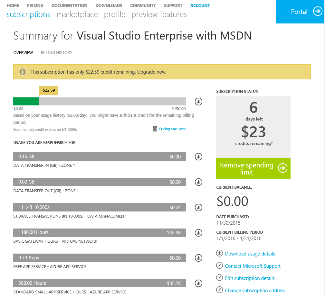Viewport: 325px width, 296px height.
Task: Click the 11/30/2015 date purchased value
Action: [228, 223]
